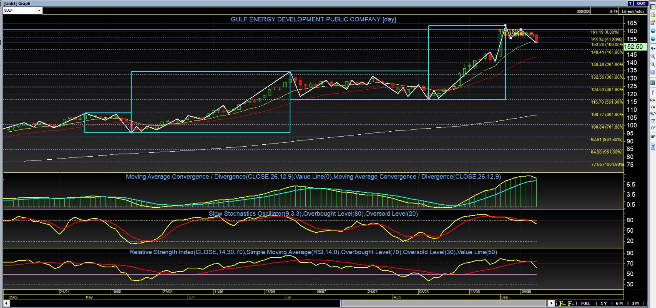The height and width of the screenshot is (308, 656).
Task: Click the horizontal scrollbar right arrow
Action: pos(551,303)
